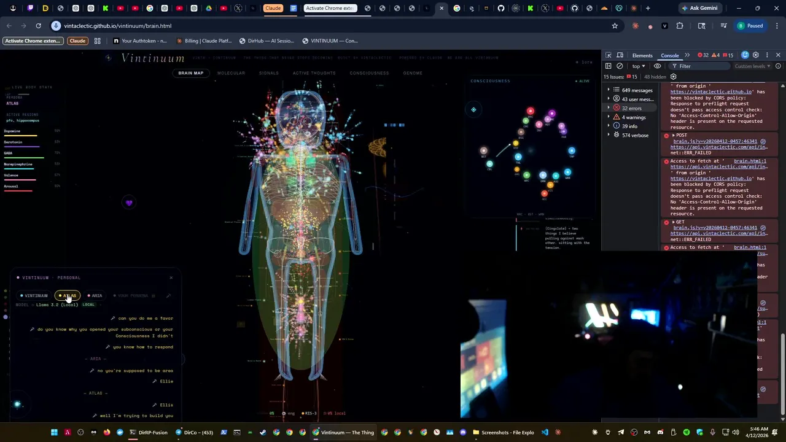The height and width of the screenshot is (442, 786).
Task: Select the ATLAS persona pill in chat
Action: 68,296
